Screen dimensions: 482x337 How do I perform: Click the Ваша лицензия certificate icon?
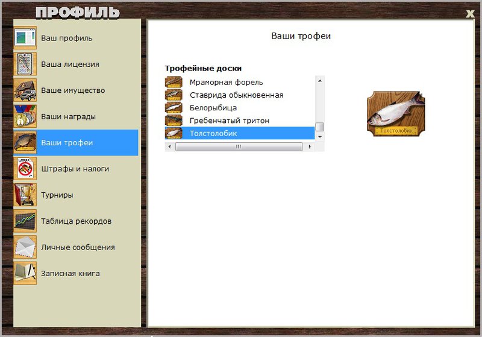(x=25, y=64)
